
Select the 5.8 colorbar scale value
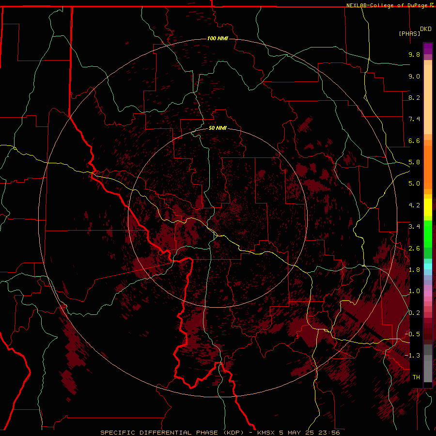(x=414, y=162)
